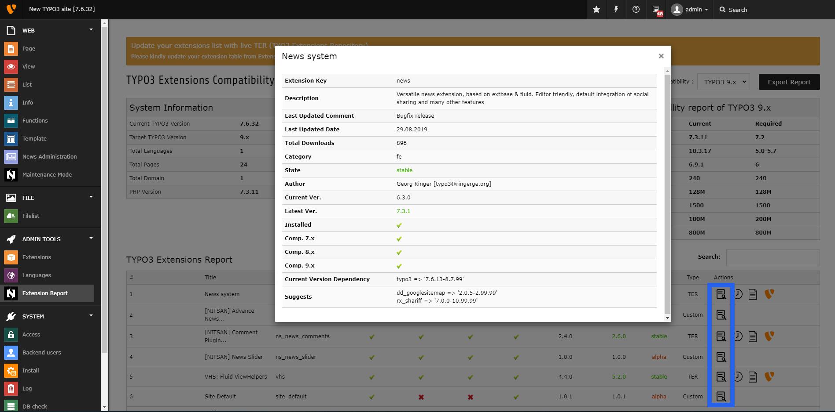The width and height of the screenshot is (835, 412).
Task: Select Extension Report in sidebar
Action: pos(47,293)
